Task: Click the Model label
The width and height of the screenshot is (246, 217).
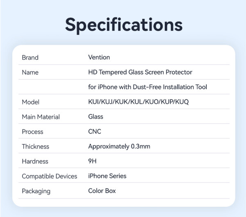Action: pyautogui.click(x=30, y=102)
